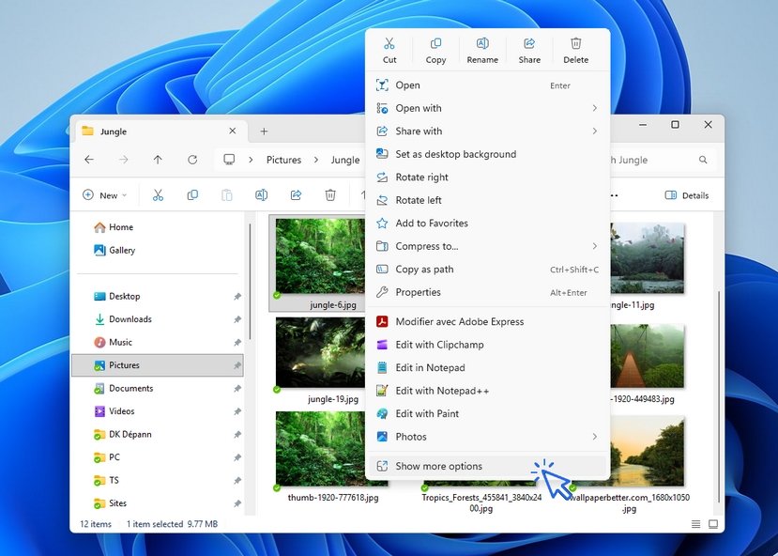Viewport: 778px width, 556px height.
Task: Click the toolbar trash delete icon
Action: (x=330, y=195)
